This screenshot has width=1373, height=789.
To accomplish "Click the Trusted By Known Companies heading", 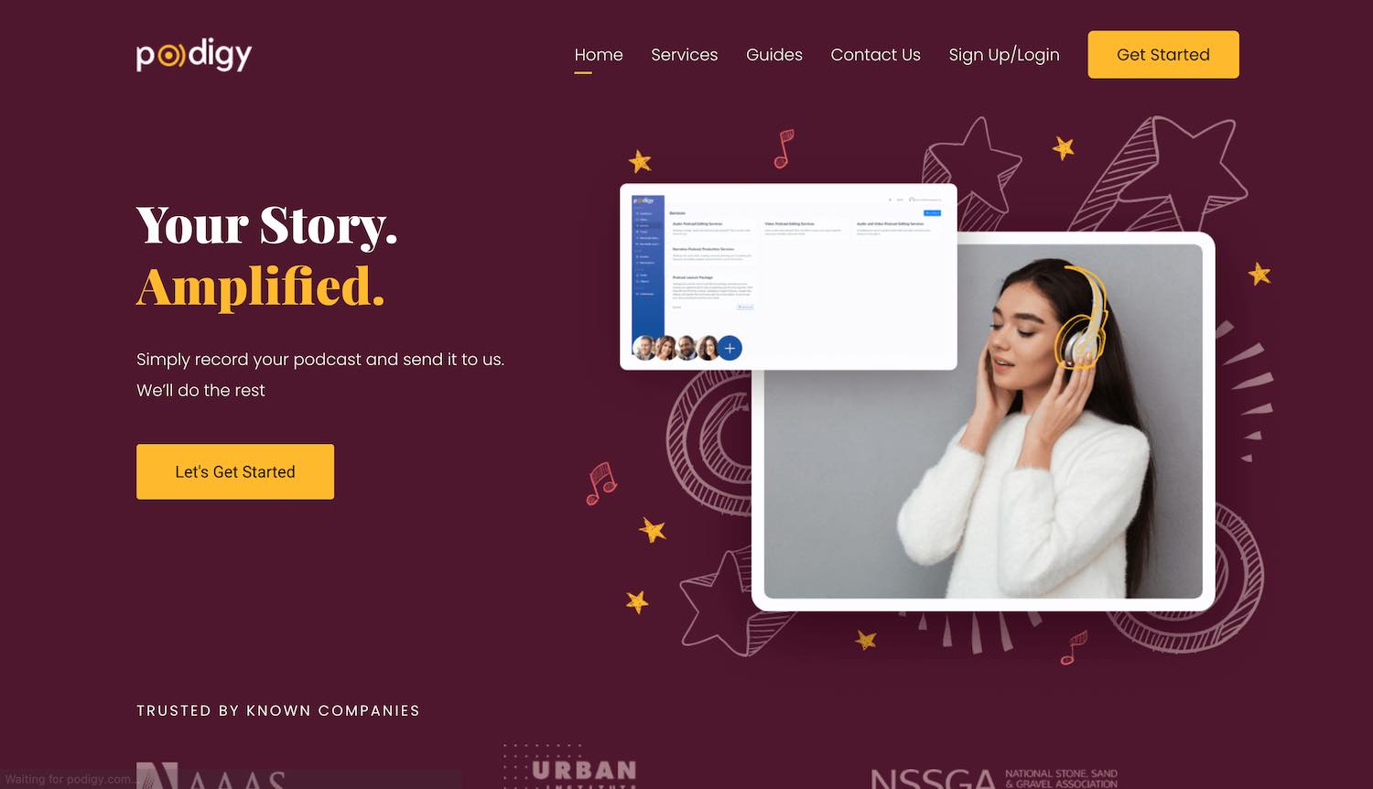I will click(x=278, y=710).
